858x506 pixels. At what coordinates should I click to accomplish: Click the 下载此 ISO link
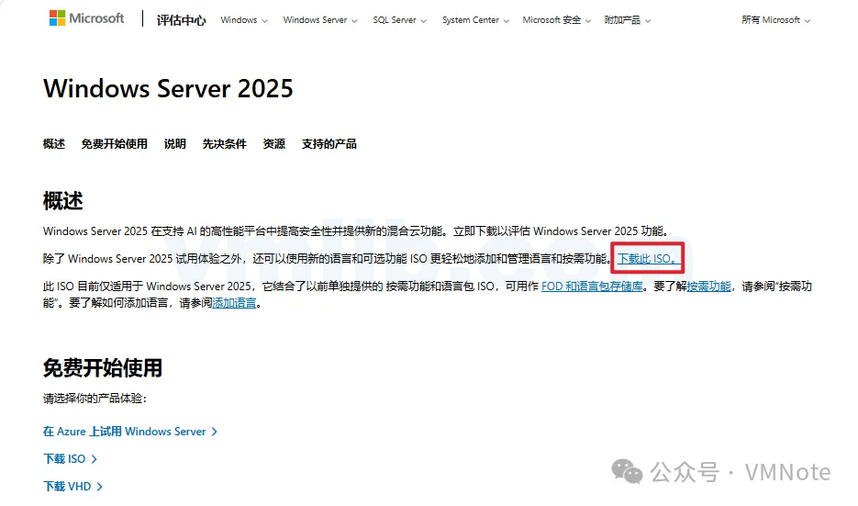pyautogui.click(x=648, y=259)
